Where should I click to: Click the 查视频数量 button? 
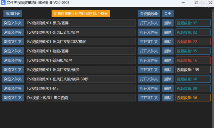149,14
